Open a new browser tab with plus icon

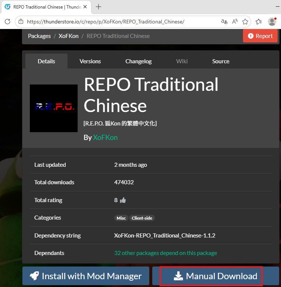(x=99, y=7)
